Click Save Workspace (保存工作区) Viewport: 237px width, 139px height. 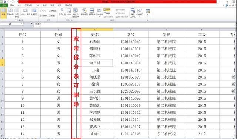coord(133,13)
